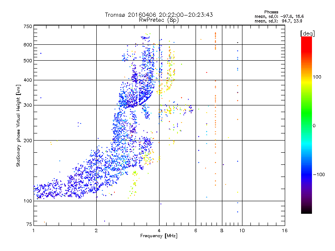
Task: Click the 'mean, sd,O: -97.6, 18.6' line
Action: [279, 16]
